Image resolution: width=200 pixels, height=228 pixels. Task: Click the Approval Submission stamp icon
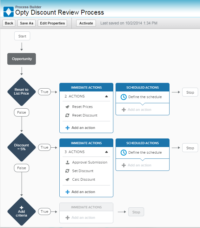(x=67, y=162)
